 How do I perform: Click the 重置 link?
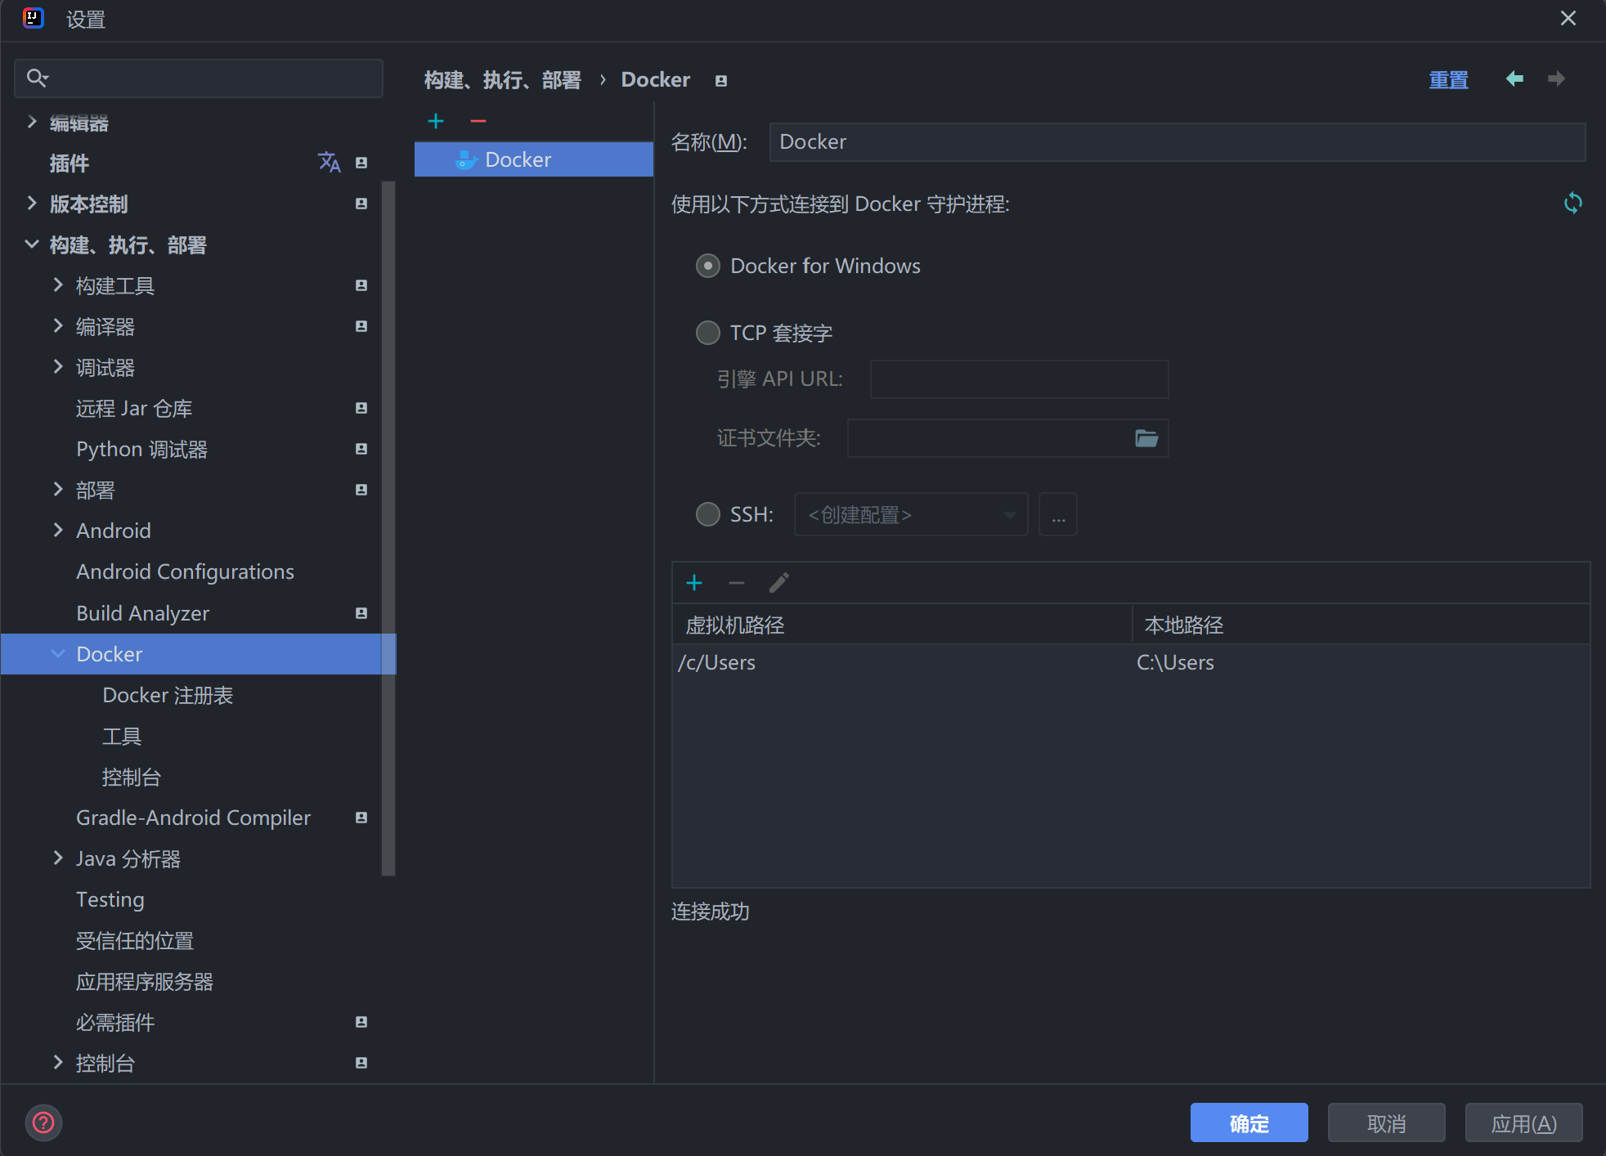[1448, 79]
